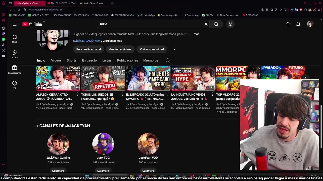323x181 pixels.
Task: Click the Gestionar vídeos button
Action: 120,49
